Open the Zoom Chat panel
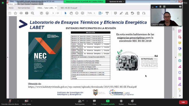189x106 pixels. (94, 102)
